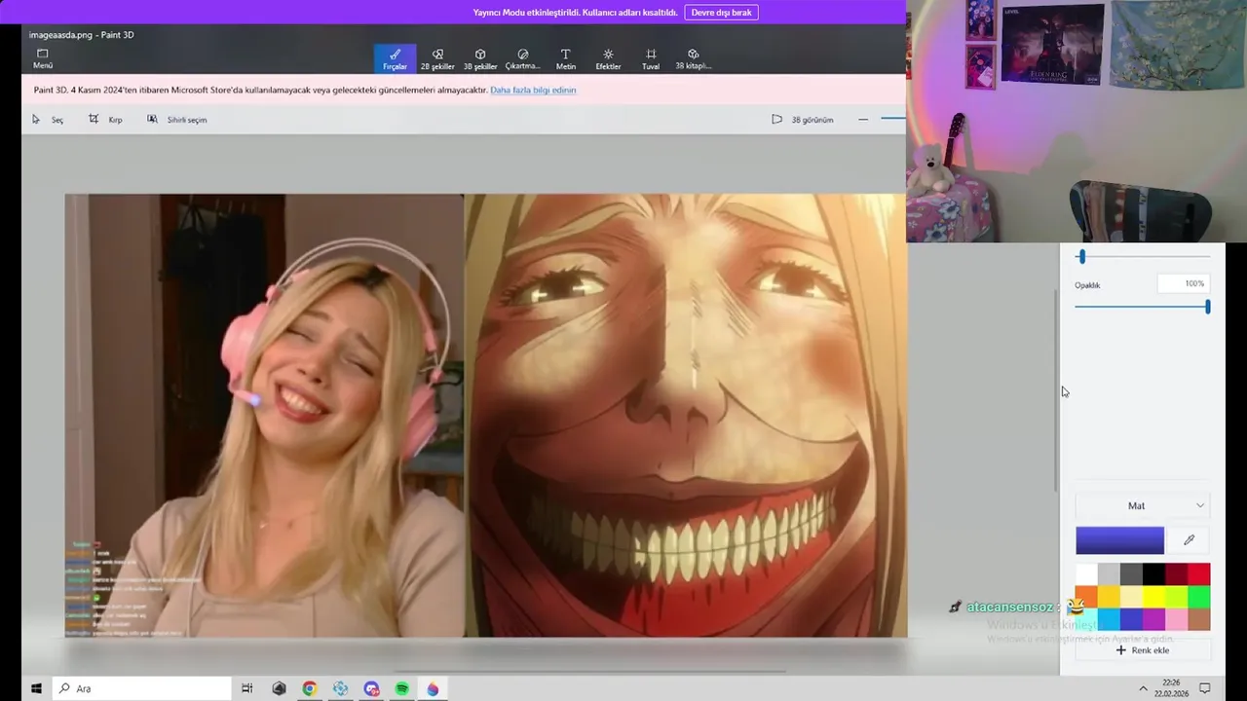
Task: Select the pale cream color swatch
Action: pos(1131,597)
